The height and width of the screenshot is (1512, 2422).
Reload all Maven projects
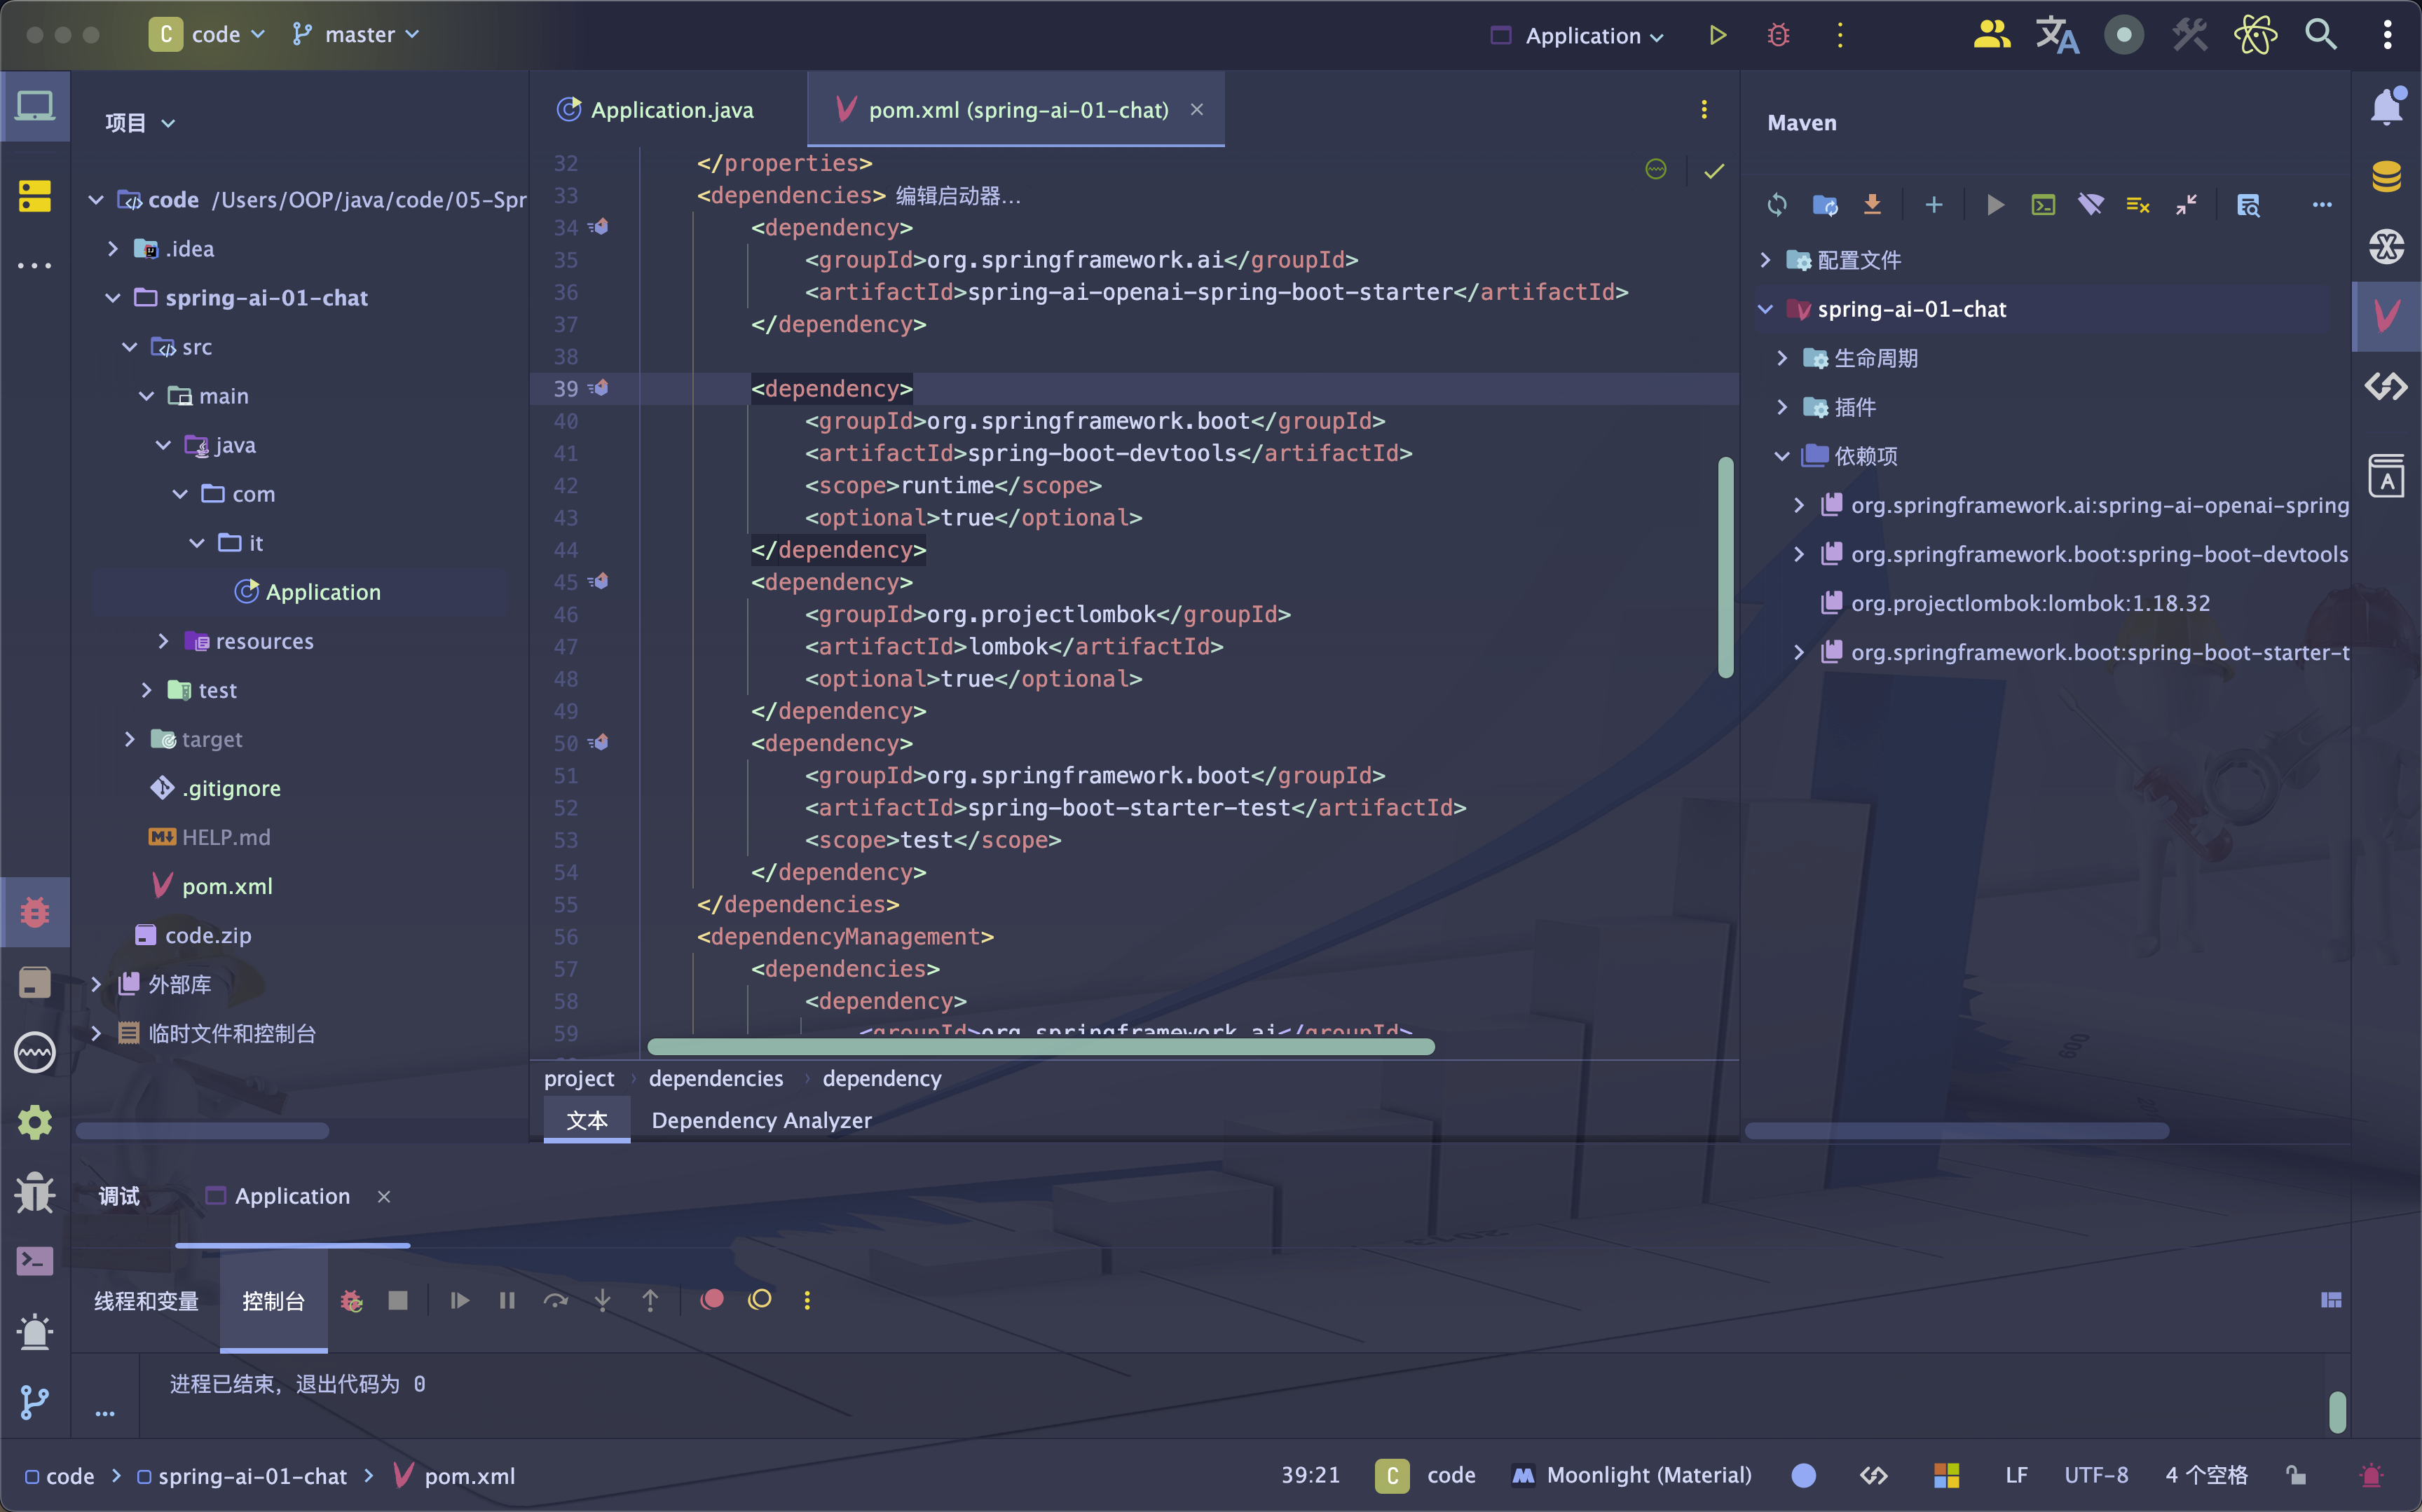point(1777,205)
